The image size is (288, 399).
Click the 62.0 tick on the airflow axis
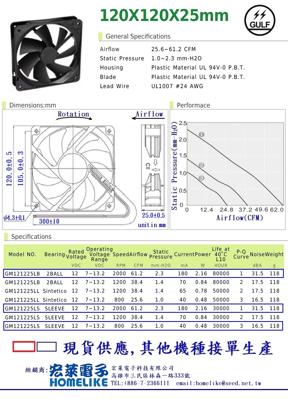(277, 210)
